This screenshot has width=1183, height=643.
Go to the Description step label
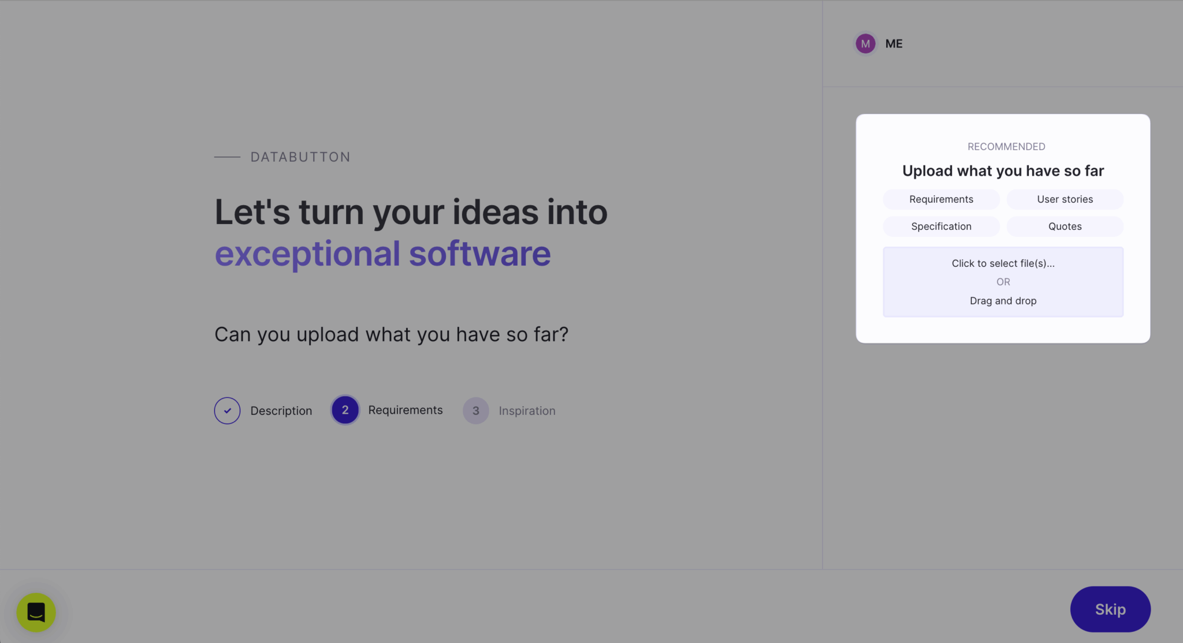pyautogui.click(x=281, y=411)
